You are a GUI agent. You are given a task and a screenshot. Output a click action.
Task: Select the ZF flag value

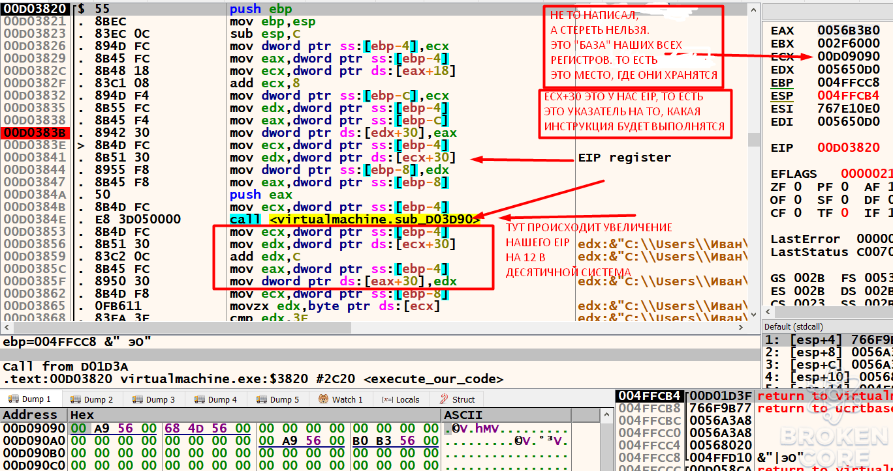(798, 187)
